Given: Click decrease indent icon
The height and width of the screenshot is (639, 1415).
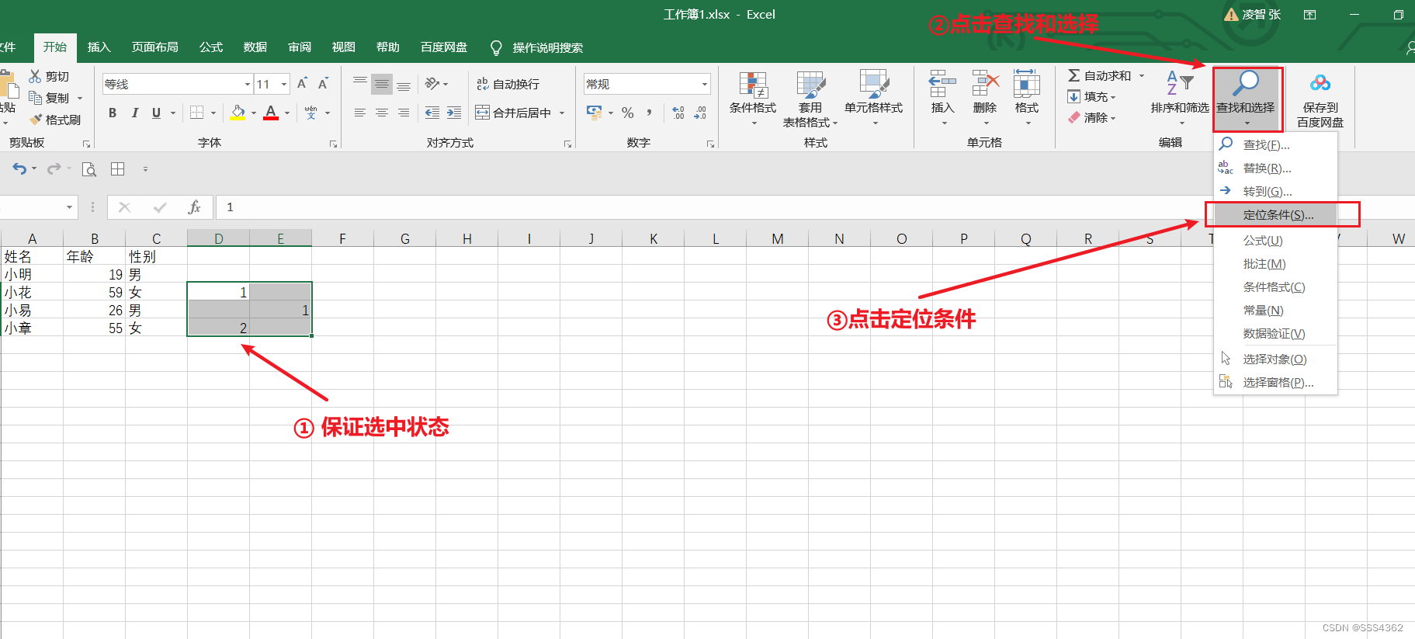Looking at the screenshot, I should (x=432, y=113).
